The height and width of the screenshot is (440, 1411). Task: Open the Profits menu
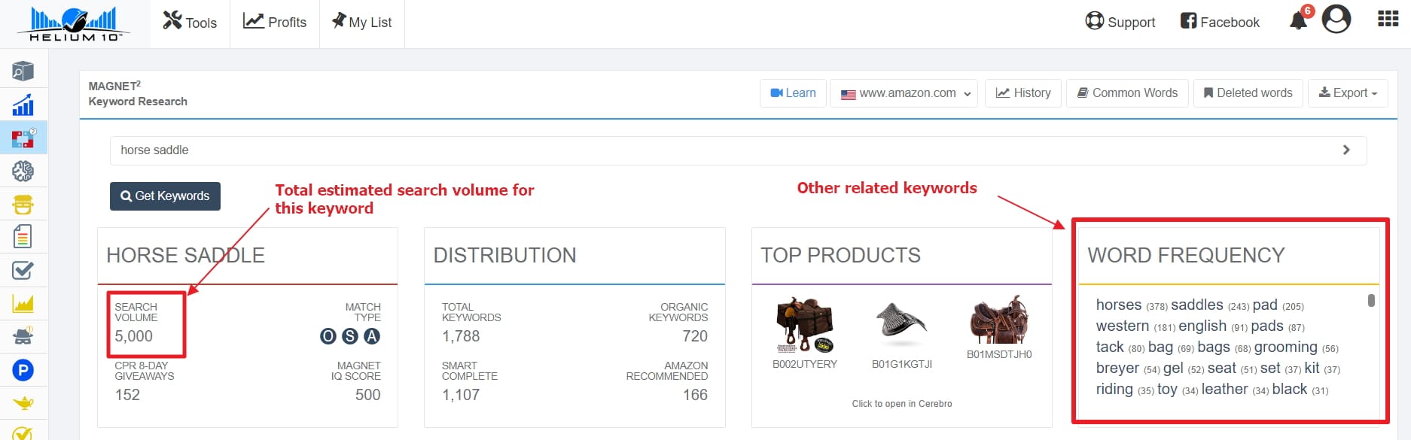pyautogui.click(x=275, y=23)
